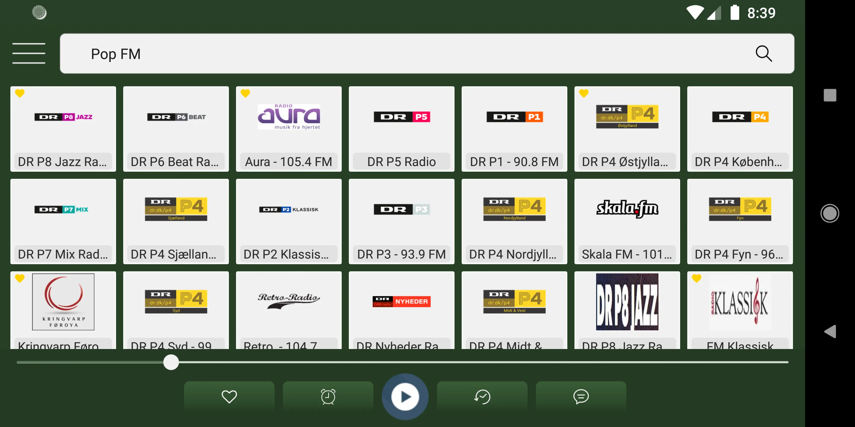Tap the search magnifier icon
855x427 pixels.
(x=763, y=53)
